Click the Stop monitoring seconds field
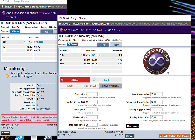 click(92, 125)
